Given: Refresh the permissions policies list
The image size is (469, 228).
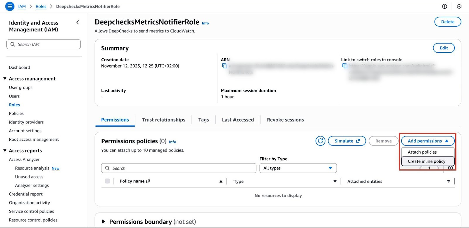Looking at the screenshot, I should tap(320, 141).
